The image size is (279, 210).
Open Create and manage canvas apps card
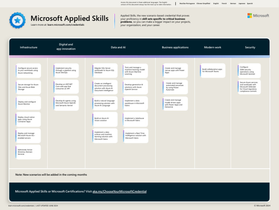click(x=175, y=70)
